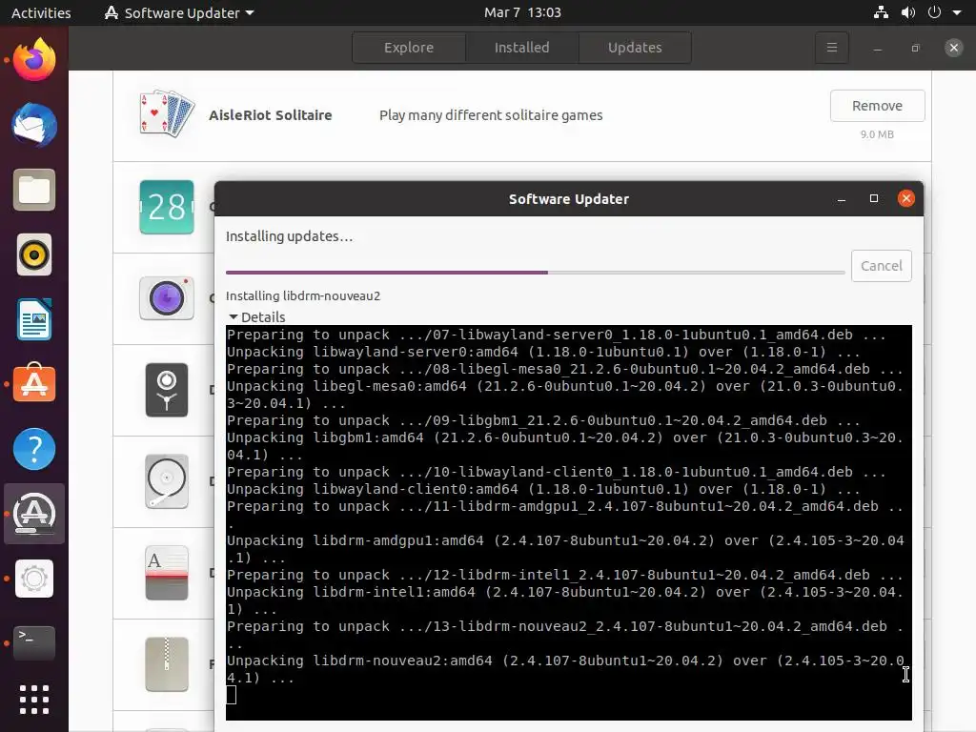Click 'Play many different solitaire games' description
The image size is (976, 732).
(x=491, y=115)
